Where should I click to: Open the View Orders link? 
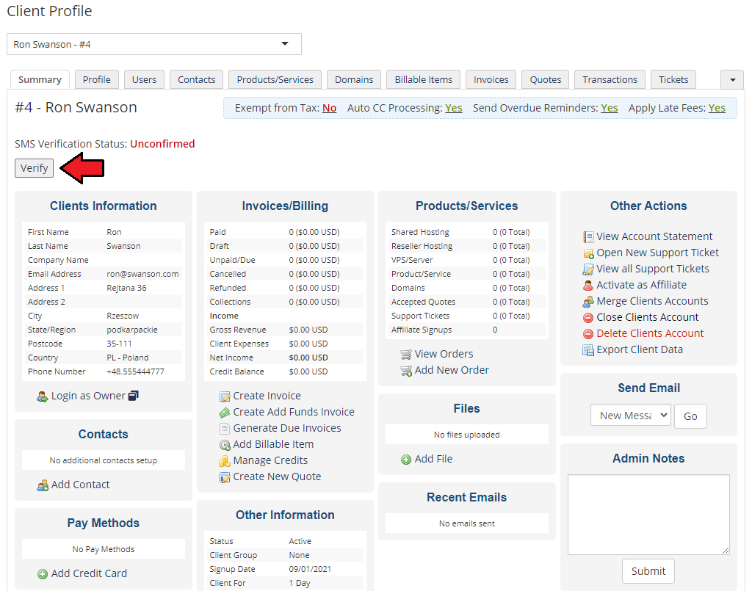click(x=444, y=354)
